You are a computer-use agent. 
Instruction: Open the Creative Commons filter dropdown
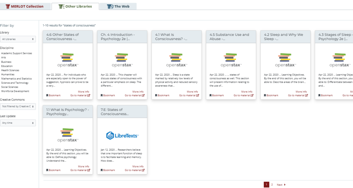click(x=18, y=106)
